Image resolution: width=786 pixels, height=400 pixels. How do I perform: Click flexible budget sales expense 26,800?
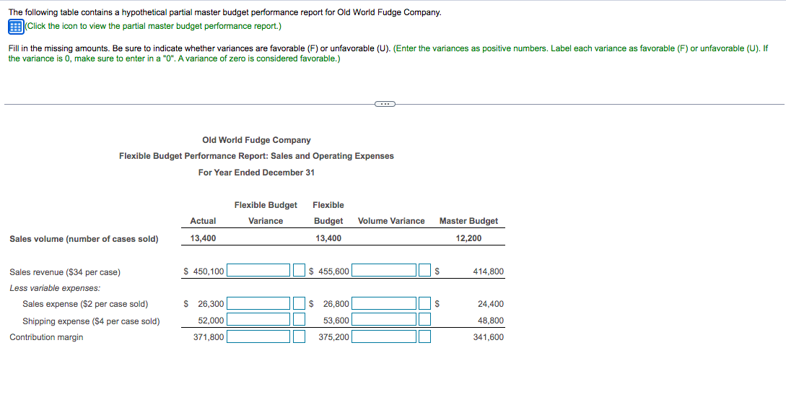click(x=336, y=304)
